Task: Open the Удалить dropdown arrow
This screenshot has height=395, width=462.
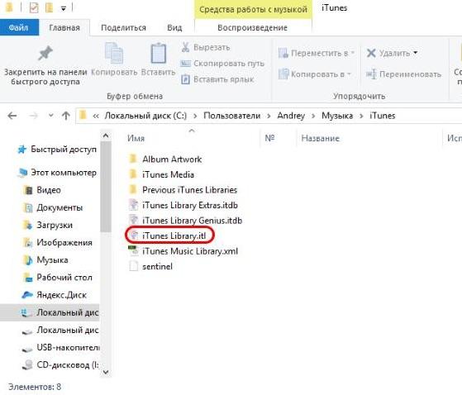Action: click(416, 53)
